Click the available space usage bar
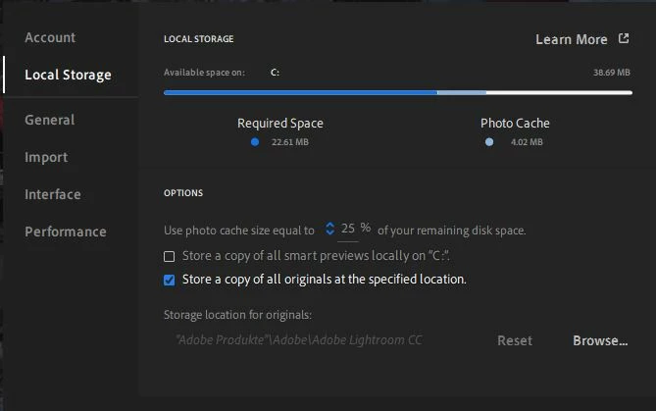 (x=398, y=92)
